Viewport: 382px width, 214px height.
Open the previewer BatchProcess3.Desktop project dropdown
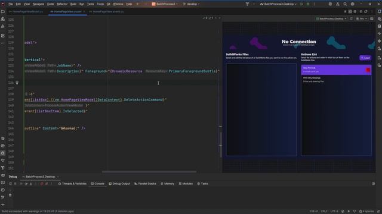331,18
